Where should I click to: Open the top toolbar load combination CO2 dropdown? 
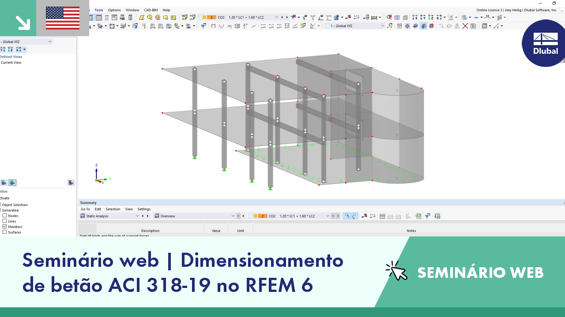(x=277, y=18)
